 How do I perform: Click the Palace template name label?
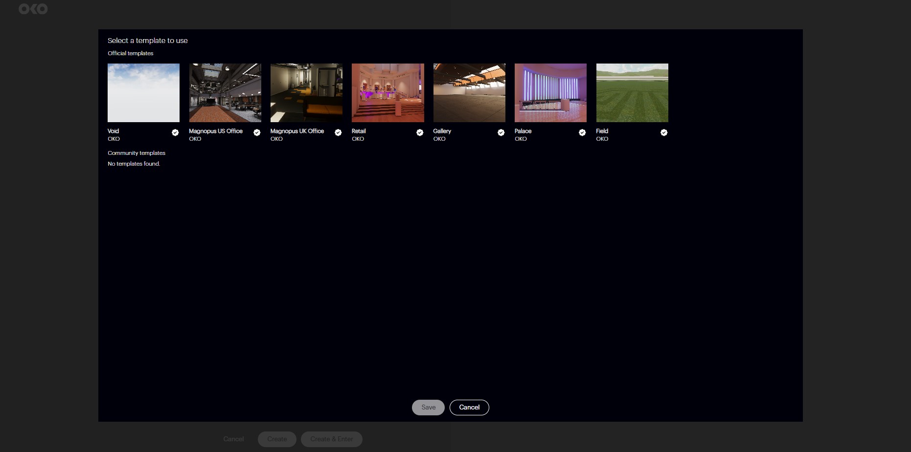click(523, 131)
